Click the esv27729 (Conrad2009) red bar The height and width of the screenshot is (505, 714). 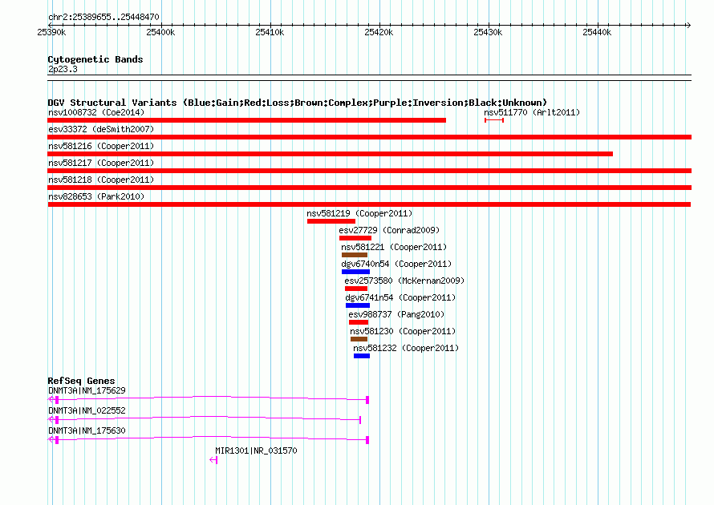tap(355, 238)
